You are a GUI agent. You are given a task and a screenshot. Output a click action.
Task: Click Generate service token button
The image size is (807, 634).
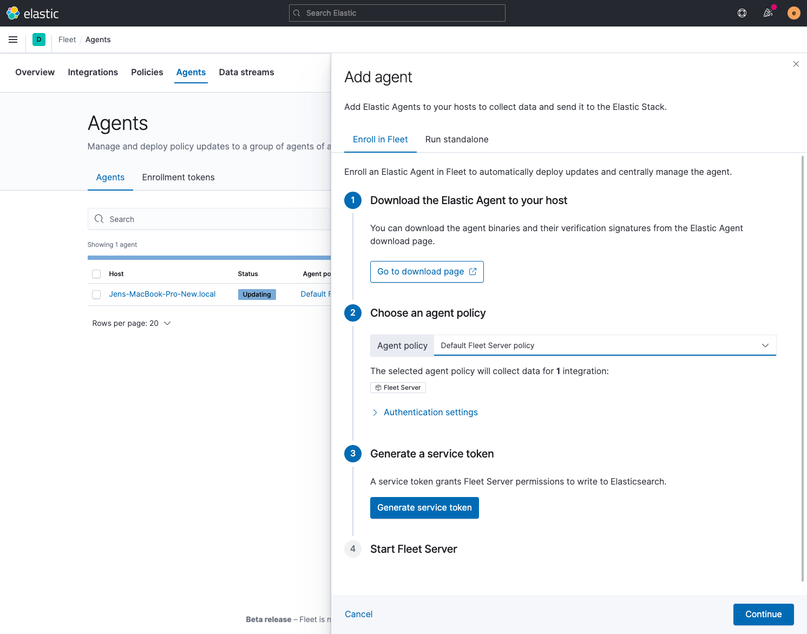tap(424, 508)
